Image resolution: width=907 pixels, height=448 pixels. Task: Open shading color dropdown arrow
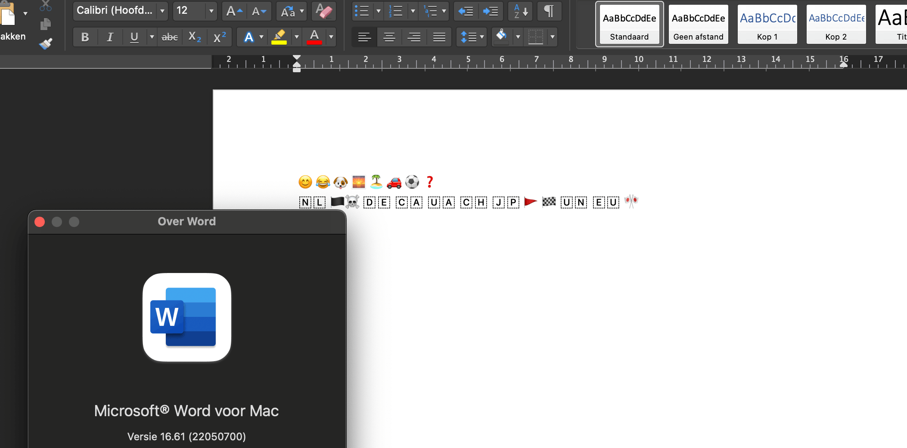[x=518, y=37]
